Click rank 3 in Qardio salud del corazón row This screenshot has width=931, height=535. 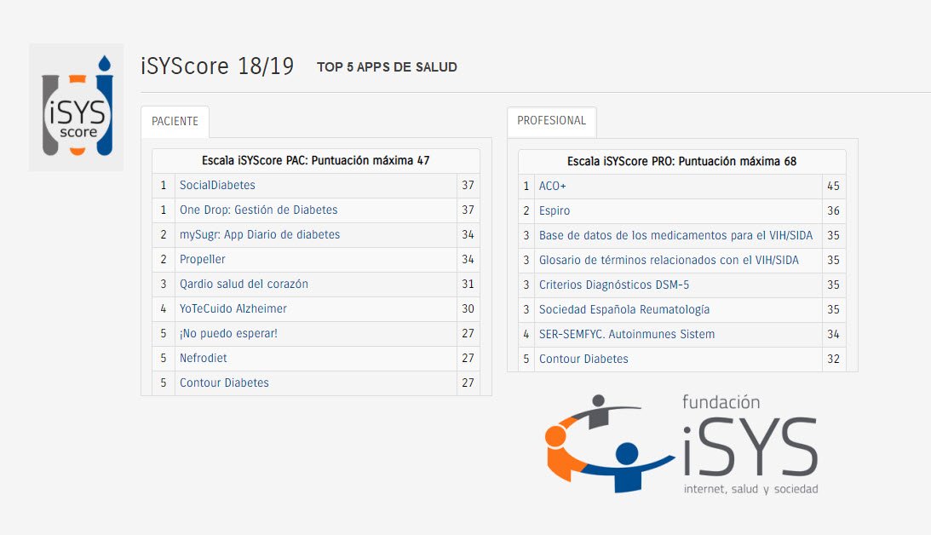pos(164,285)
